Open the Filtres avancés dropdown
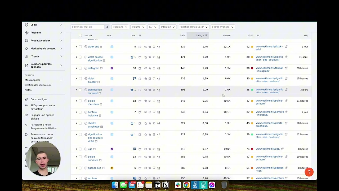Viewport: 339px width, 191px height. pos(223,27)
